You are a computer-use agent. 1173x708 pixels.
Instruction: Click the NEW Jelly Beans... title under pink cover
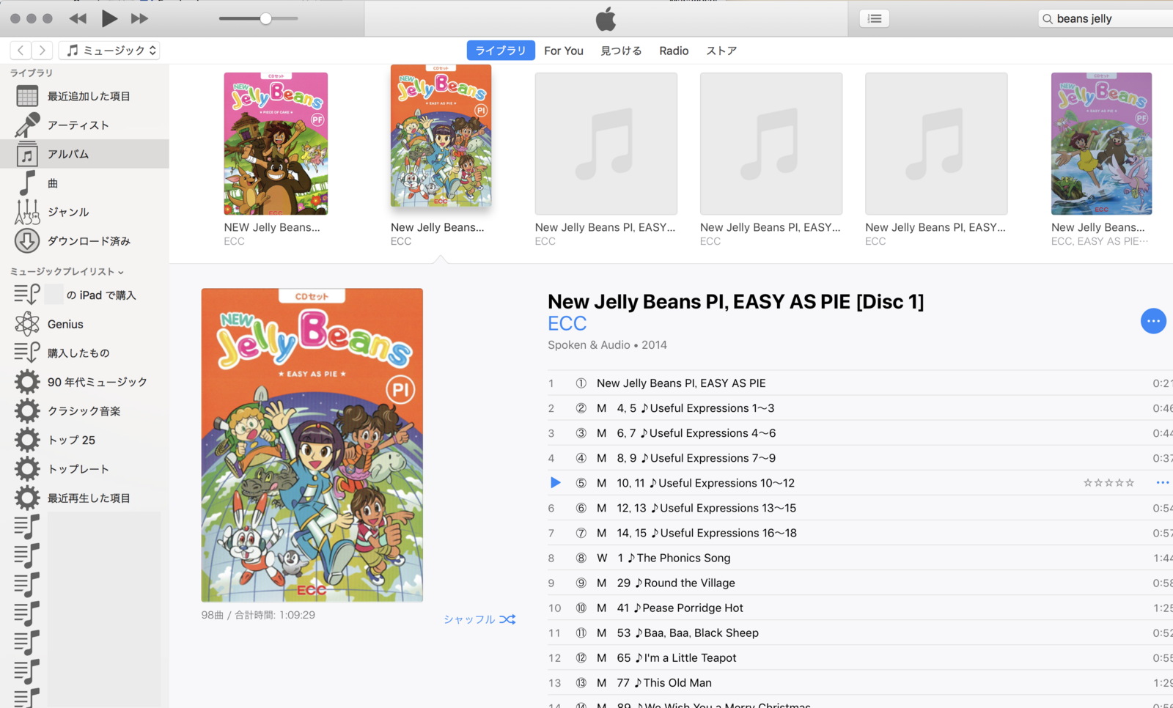click(272, 227)
